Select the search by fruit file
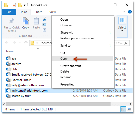Screen dimensions: 135x115 tap(21, 96)
